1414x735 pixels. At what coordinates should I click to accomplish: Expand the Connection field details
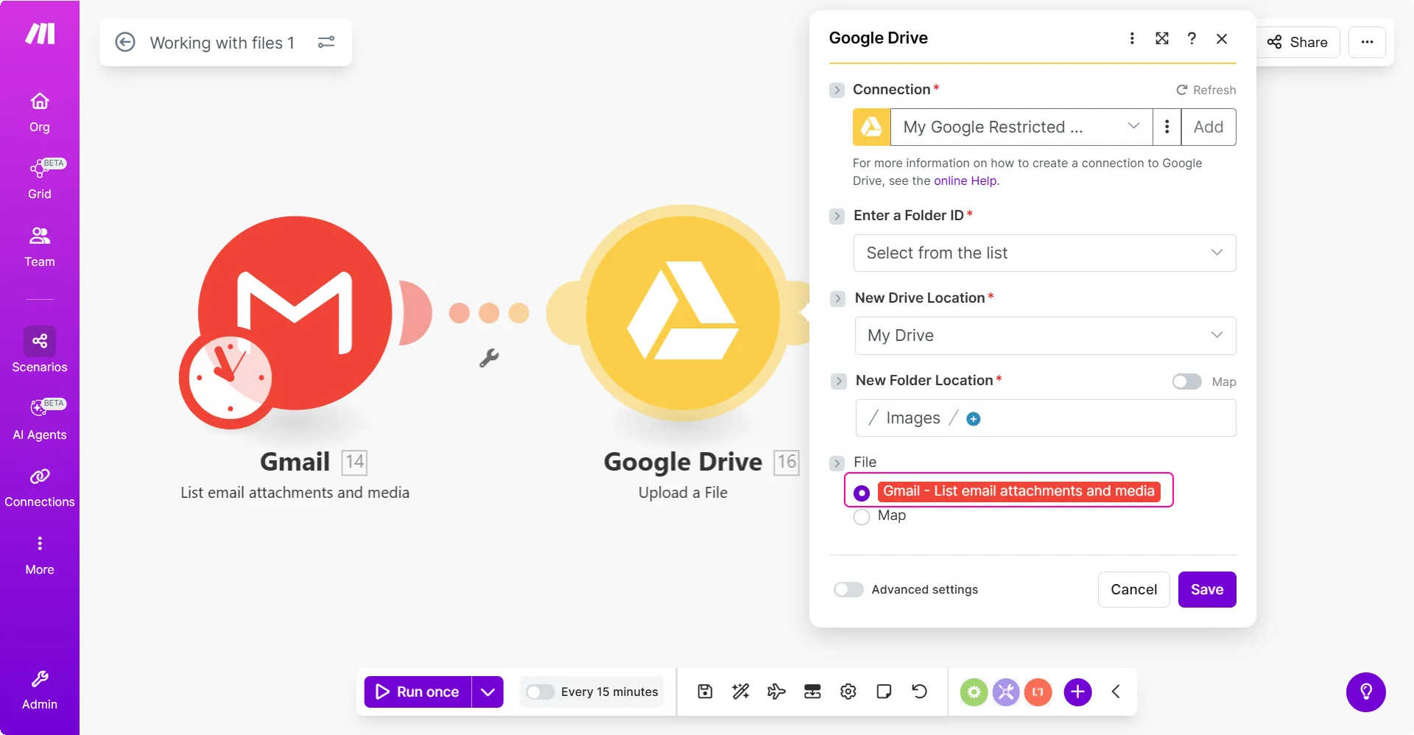click(x=837, y=90)
